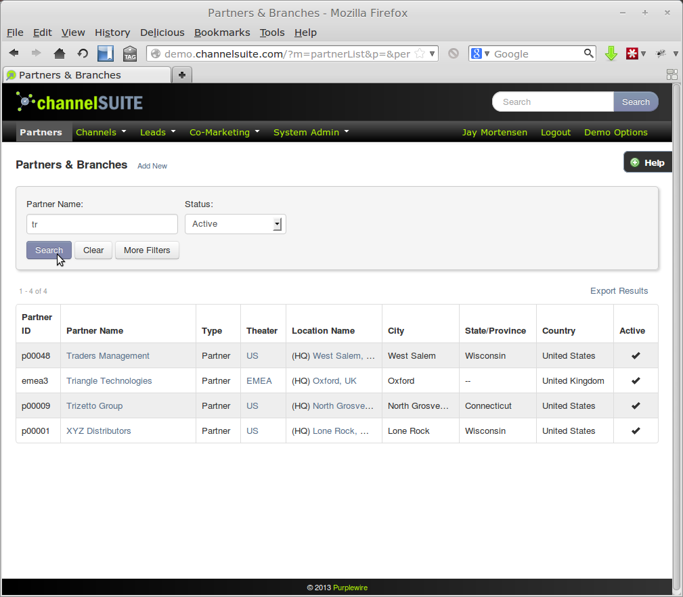Select the Partners & Branches browser tab
The height and width of the screenshot is (597, 683).
tap(87, 75)
